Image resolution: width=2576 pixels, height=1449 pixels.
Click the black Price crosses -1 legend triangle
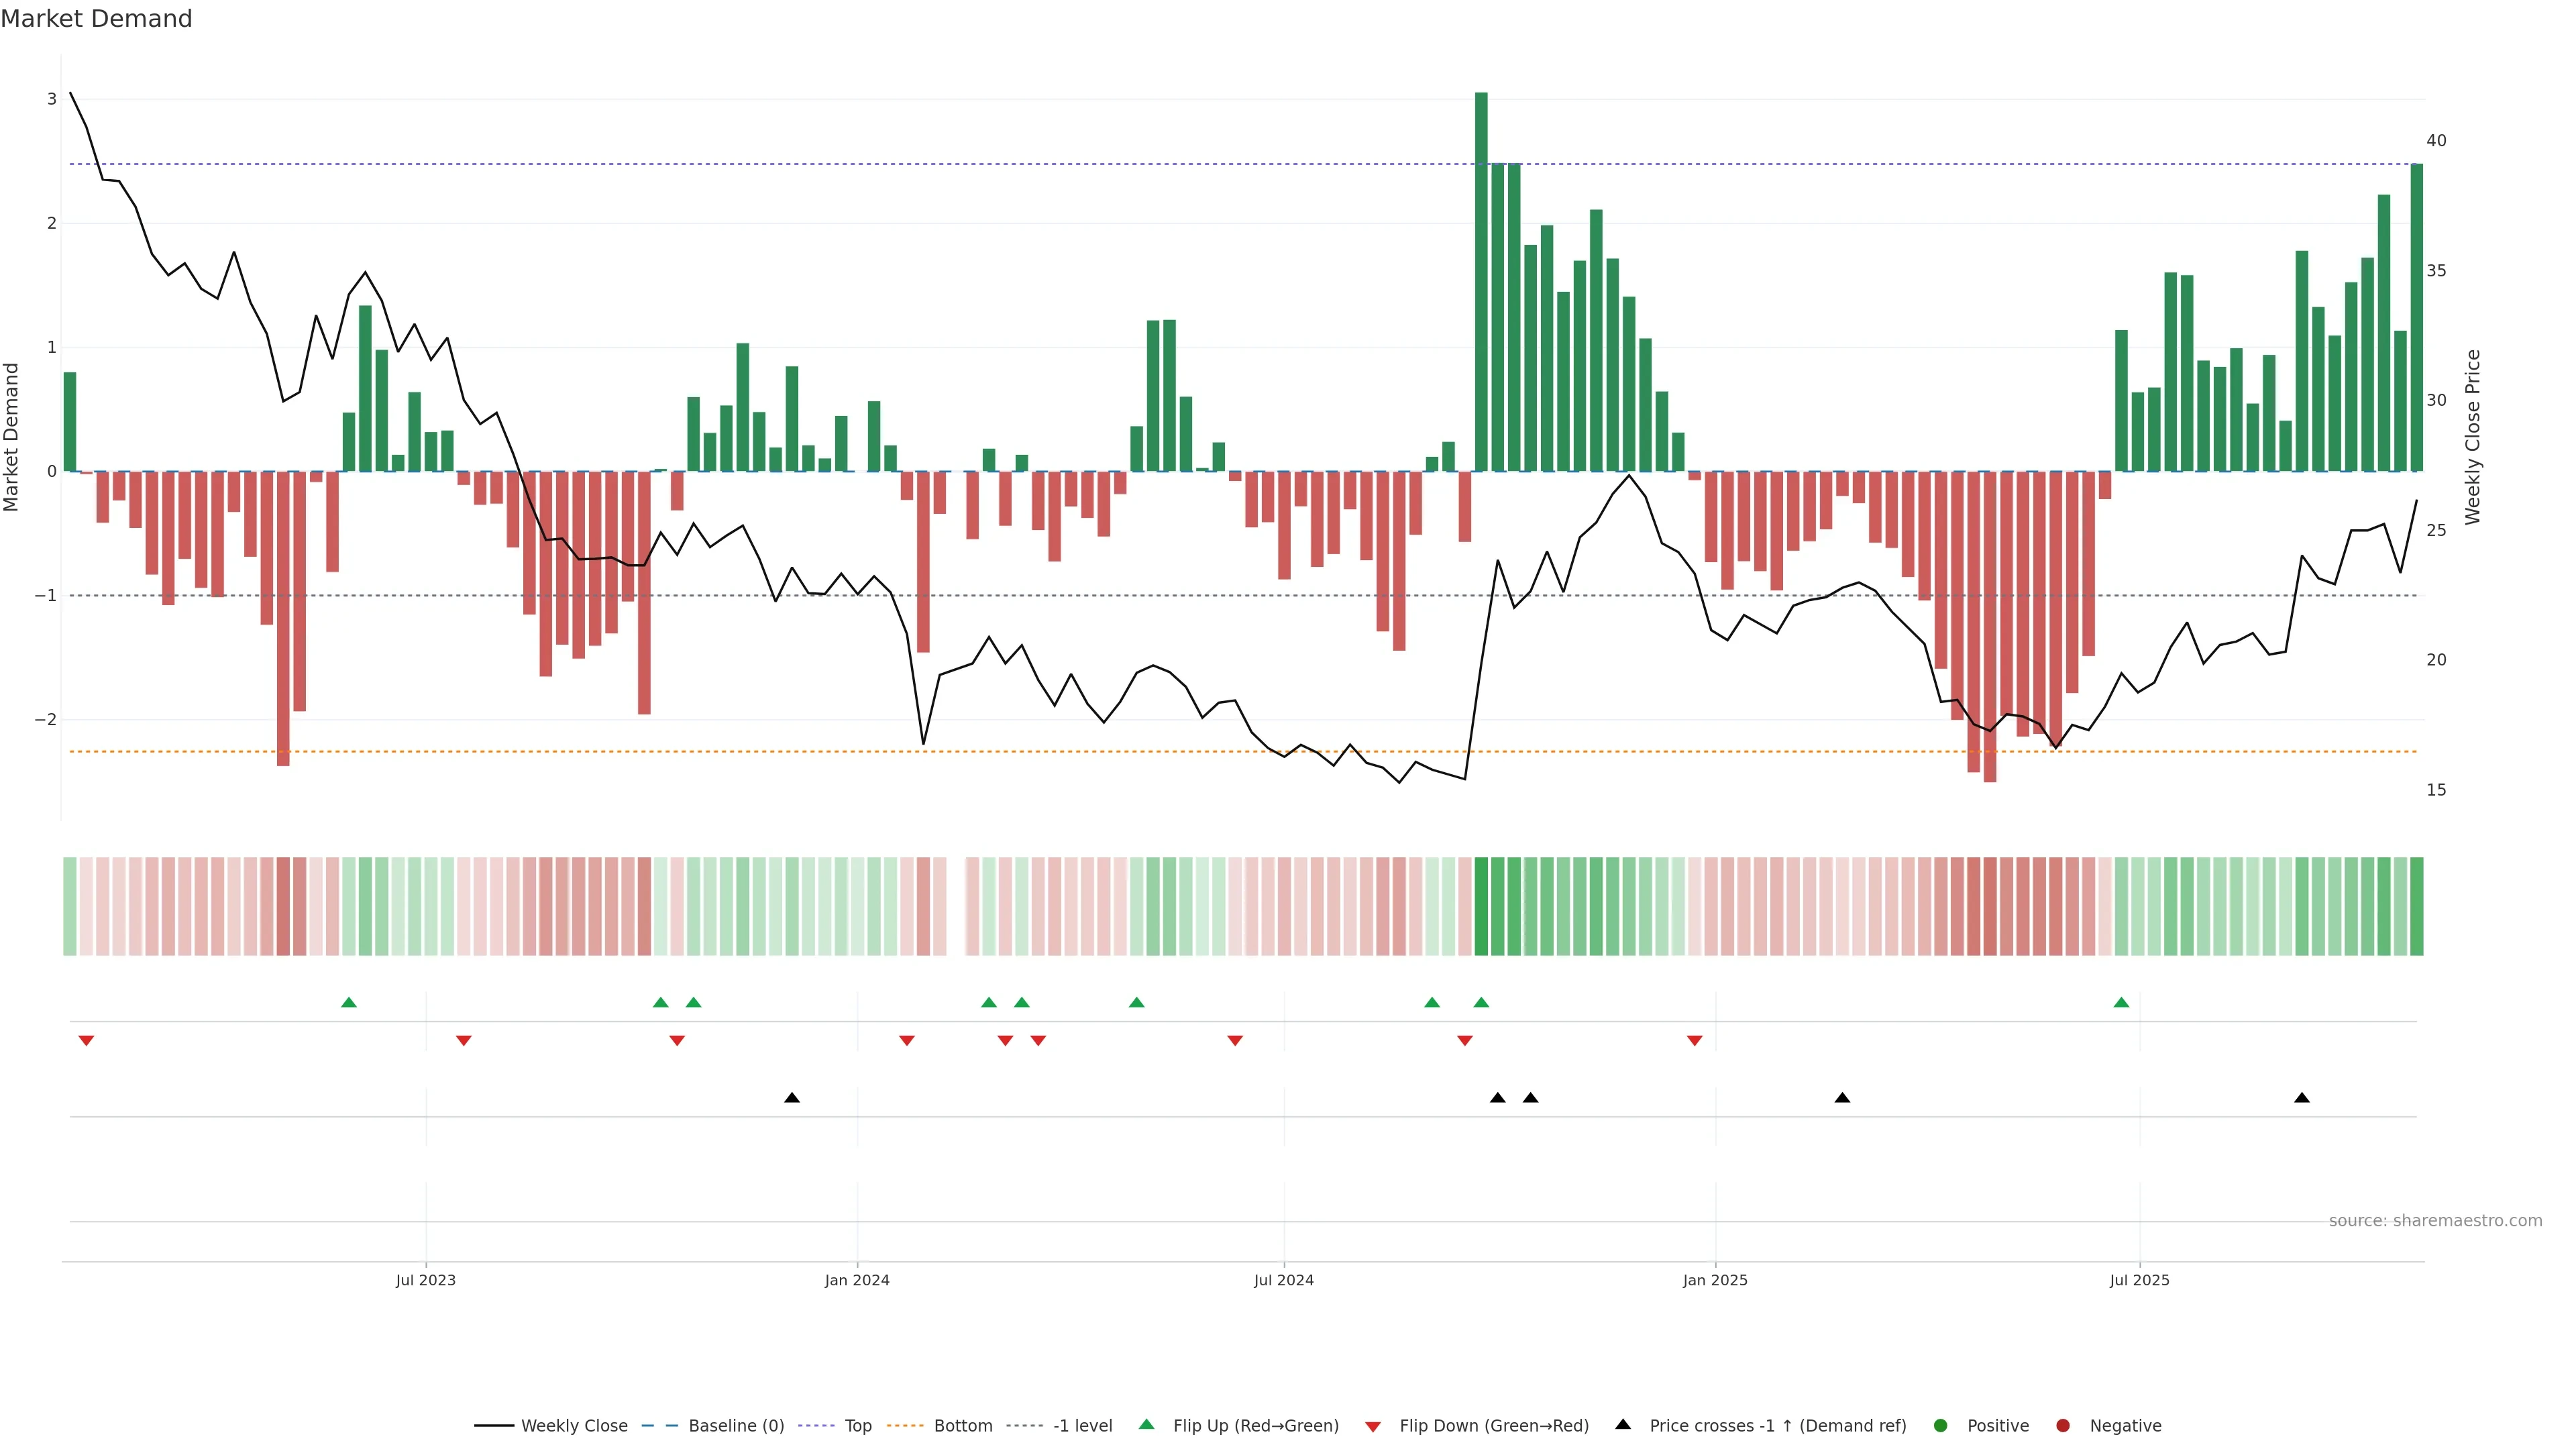[x=1622, y=1424]
